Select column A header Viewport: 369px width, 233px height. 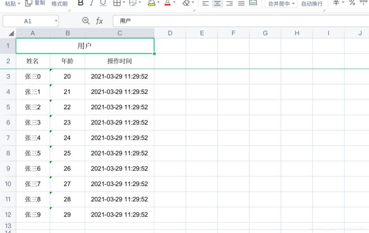click(x=33, y=33)
